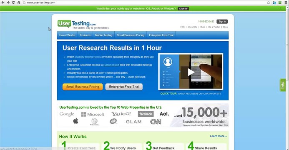This screenshot has width=289, height=150.
Task: Click the 'fastest way to get feedback' tagline
Action: click(90, 28)
